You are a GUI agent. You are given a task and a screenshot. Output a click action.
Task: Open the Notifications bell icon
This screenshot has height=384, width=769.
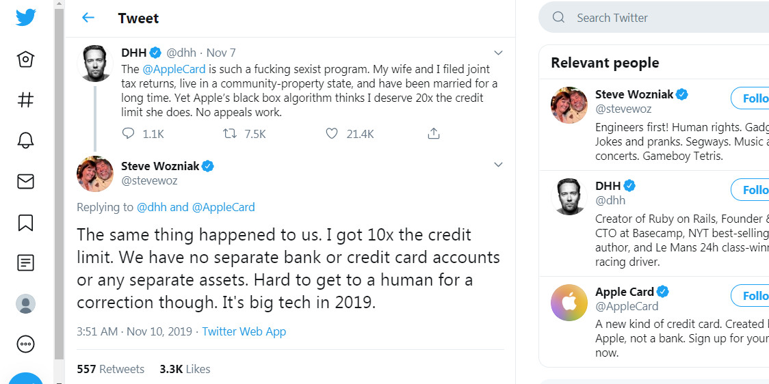click(26, 141)
